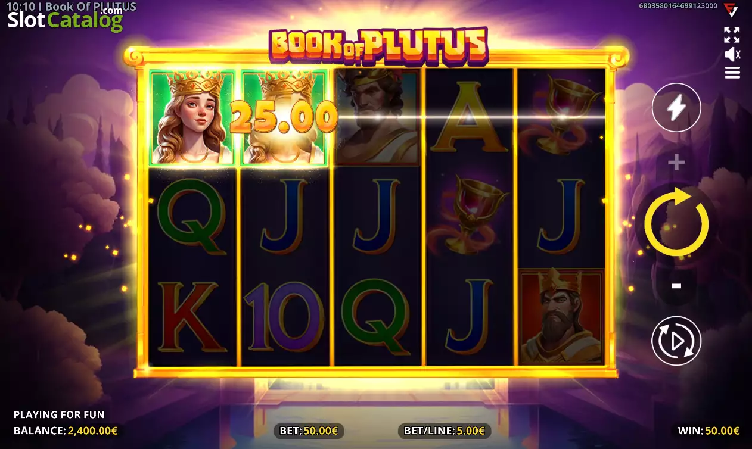Increase the bet with the plus button
Viewport: 752px width, 449px height.
(x=676, y=163)
